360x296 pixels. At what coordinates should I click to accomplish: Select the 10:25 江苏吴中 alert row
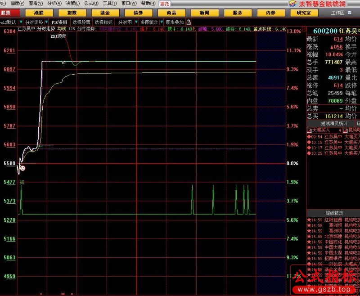333,153
